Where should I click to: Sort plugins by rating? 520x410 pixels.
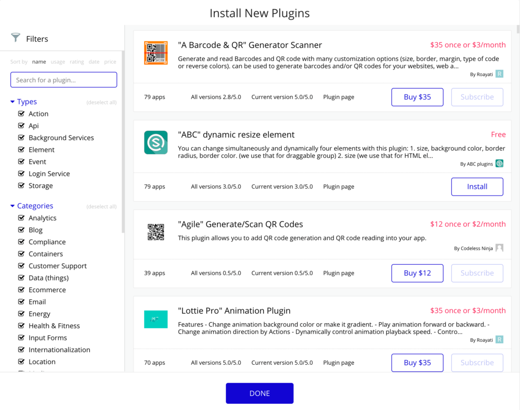[x=77, y=62]
